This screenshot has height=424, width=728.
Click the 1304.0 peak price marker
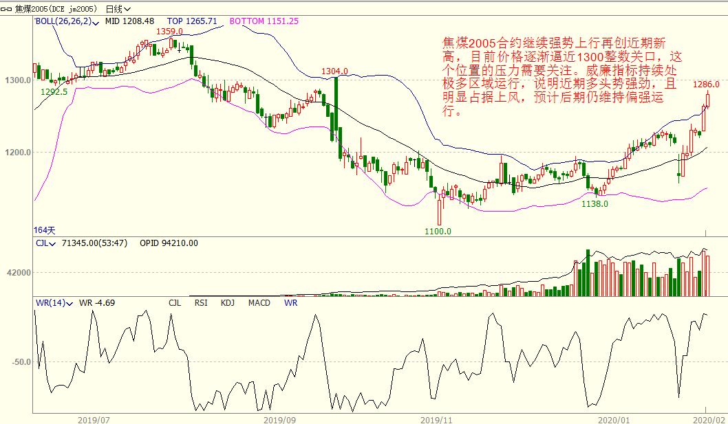pyautogui.click(x=334, y=71)
